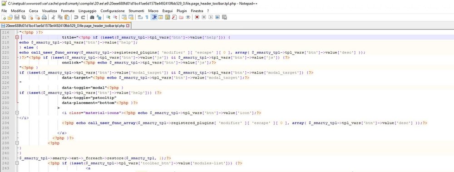This screenshot has width=454, height=172.
Task: Collapse the fold block at line 238
Action: (17, 143)
